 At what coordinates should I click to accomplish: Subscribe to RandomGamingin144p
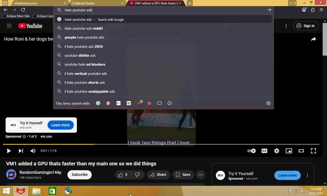pos(79,175)
